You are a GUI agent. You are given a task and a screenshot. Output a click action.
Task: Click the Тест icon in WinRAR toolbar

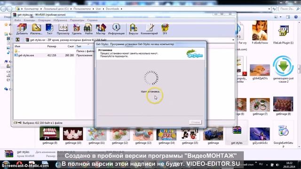[49, 29]
